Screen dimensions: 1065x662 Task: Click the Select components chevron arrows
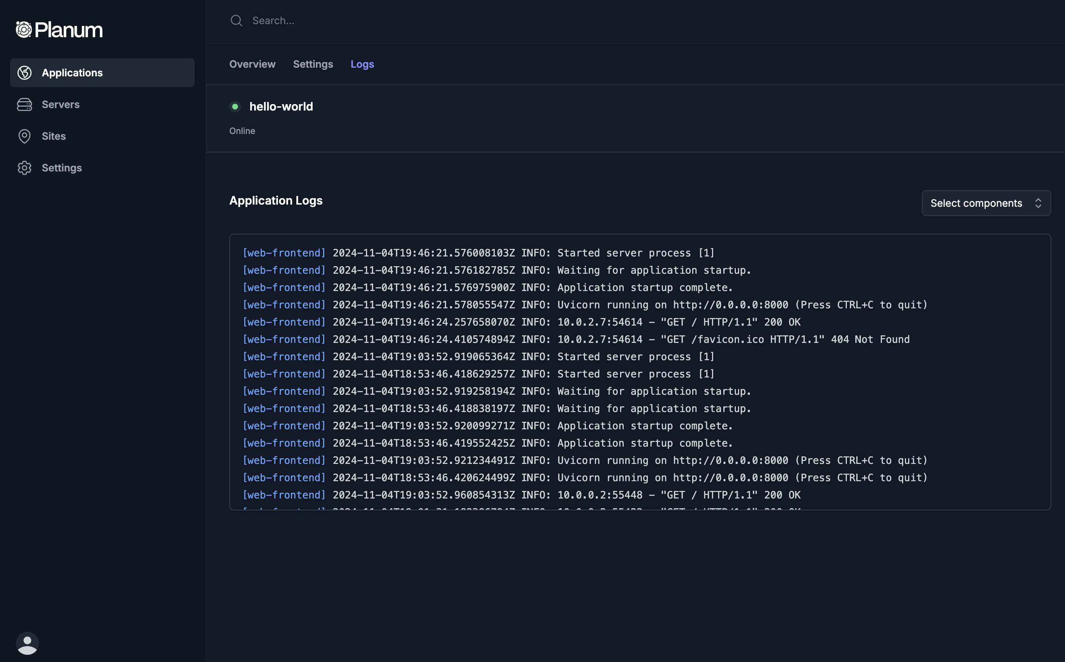pos(1038,203)
